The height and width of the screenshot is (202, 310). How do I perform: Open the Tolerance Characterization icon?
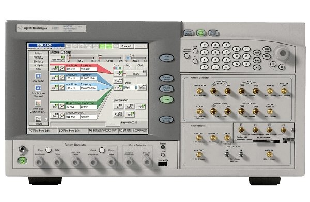[x=38, y=103]
